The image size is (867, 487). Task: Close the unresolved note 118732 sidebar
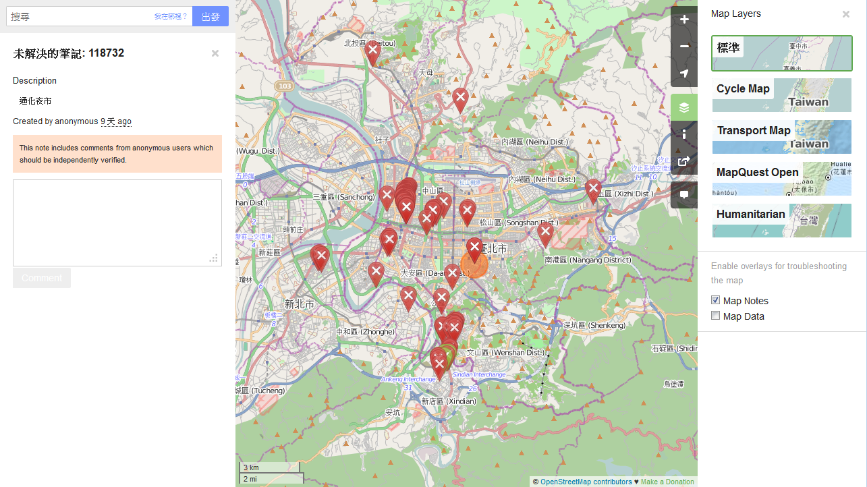coord(215,53)
